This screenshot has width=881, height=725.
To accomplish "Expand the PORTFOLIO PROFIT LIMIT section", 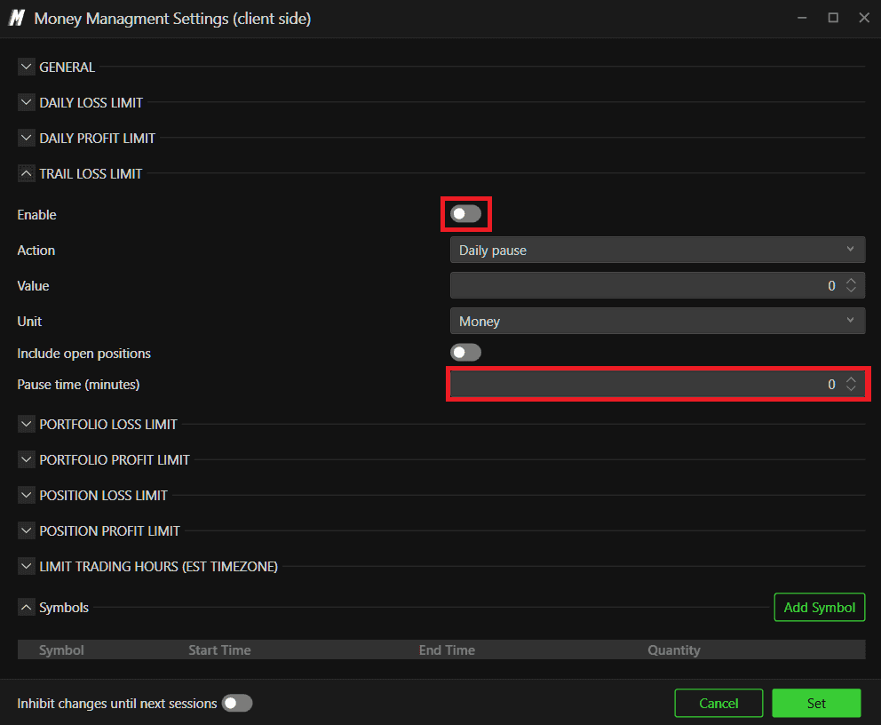I will tap(26, 459).
